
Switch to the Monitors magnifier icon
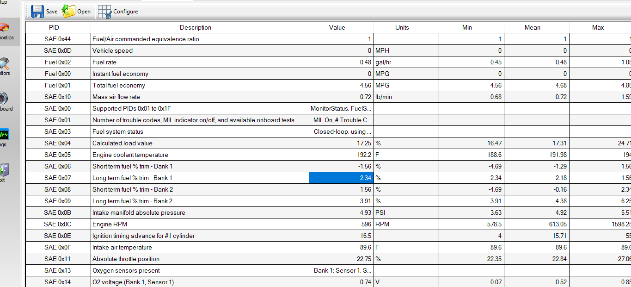click(x=5, y=66)
